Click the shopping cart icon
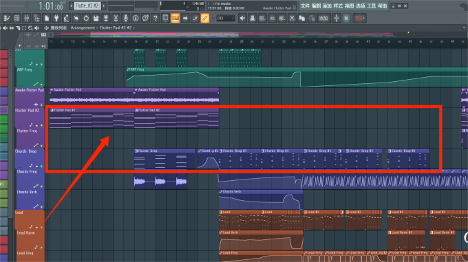The width and height of the screenshot is (468, 262). coord(346,18)
